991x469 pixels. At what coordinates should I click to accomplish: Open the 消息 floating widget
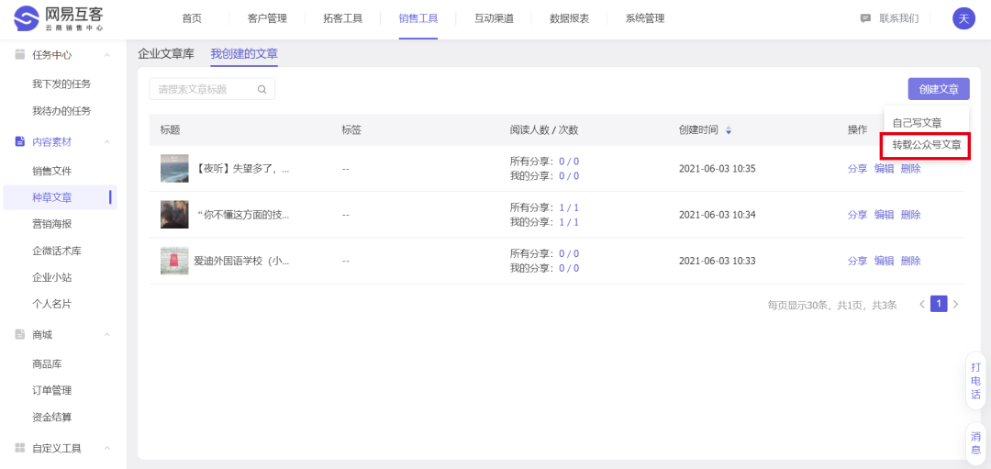tap(975, 443)
